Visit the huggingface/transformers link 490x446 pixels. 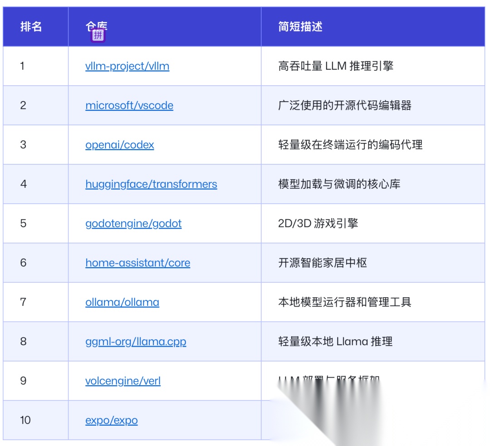click(151, 184)
